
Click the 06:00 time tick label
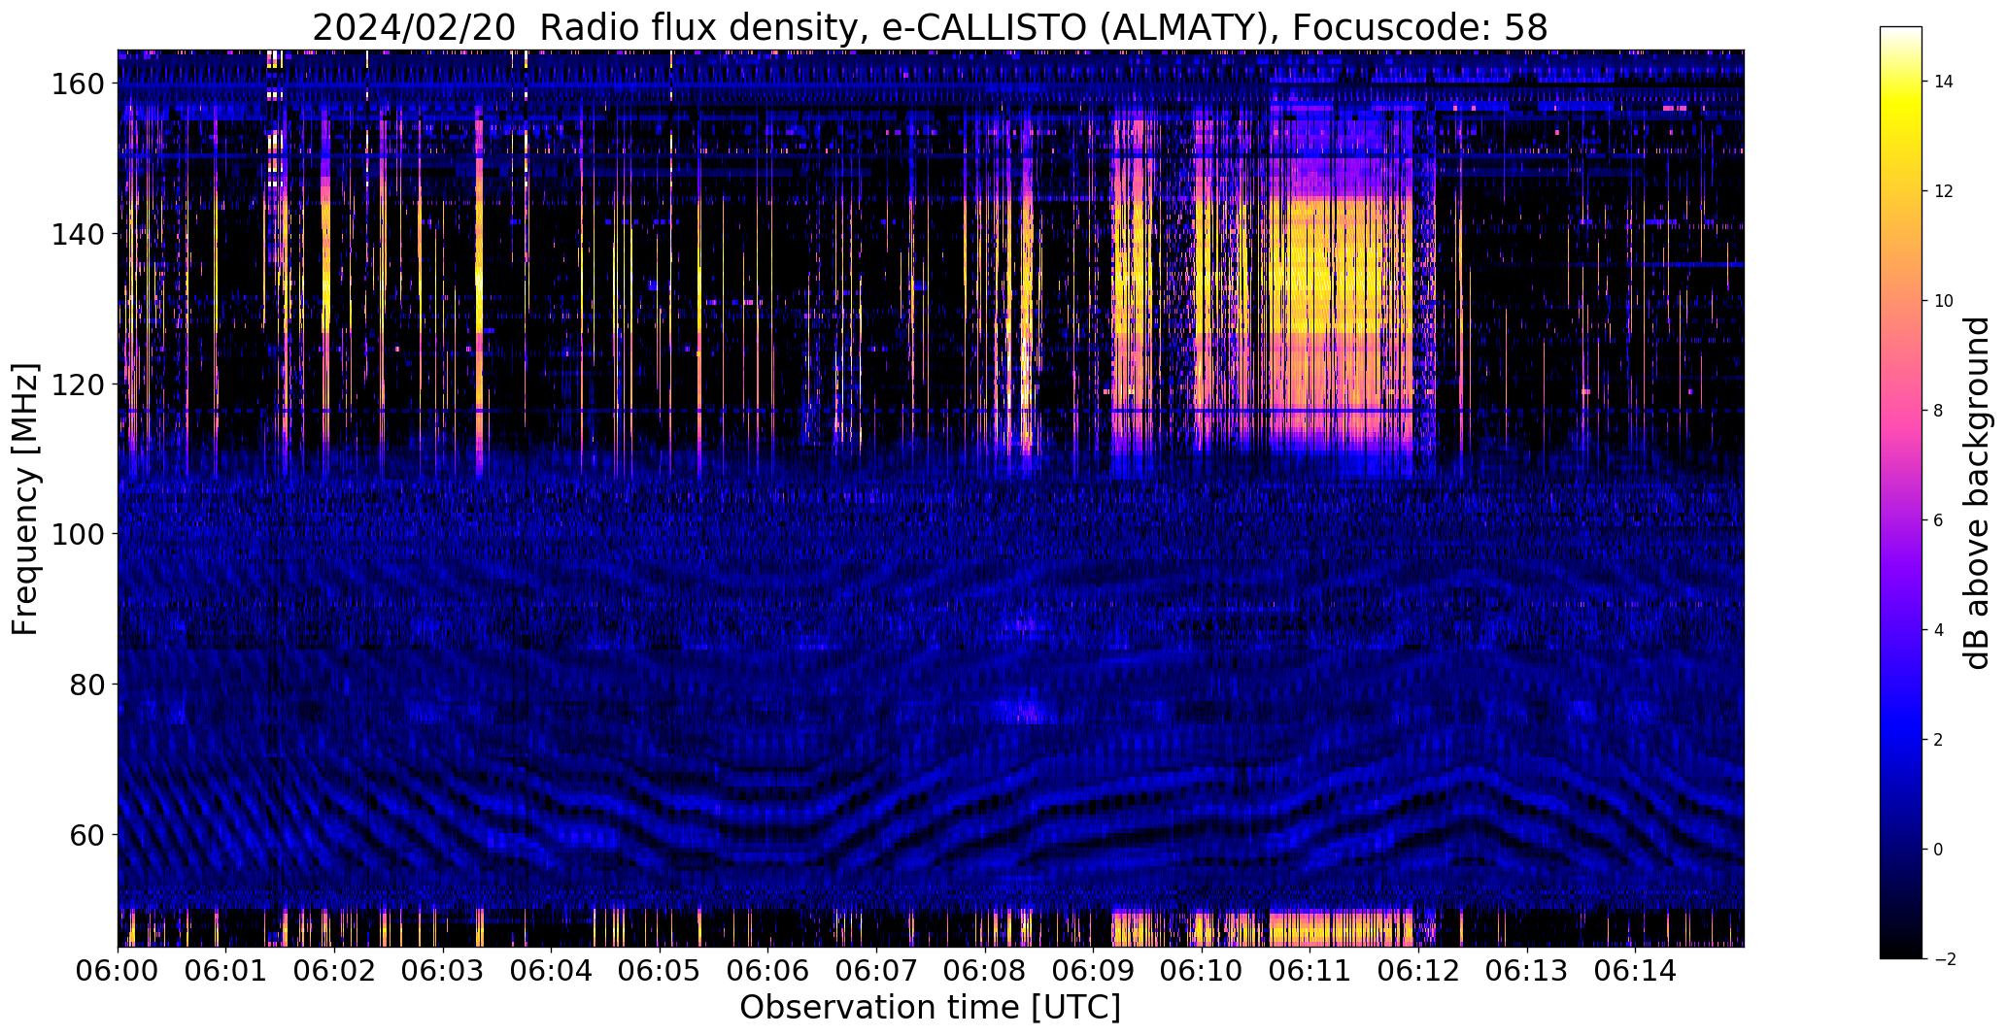pyautogui.click(x=119, y=971)
